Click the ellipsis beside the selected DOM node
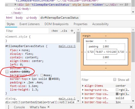 tap(6, 5)
